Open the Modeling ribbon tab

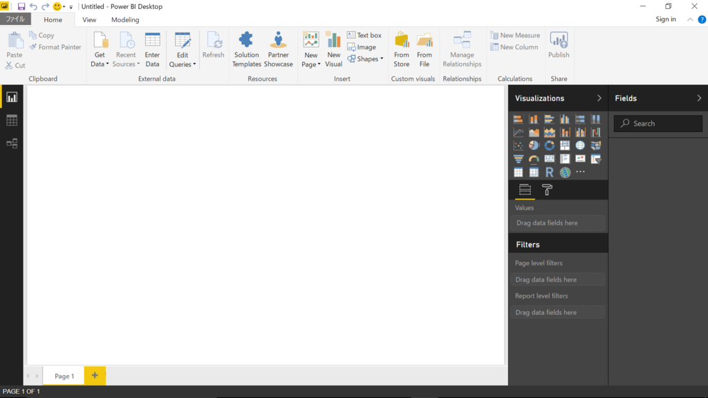point(125,20)
